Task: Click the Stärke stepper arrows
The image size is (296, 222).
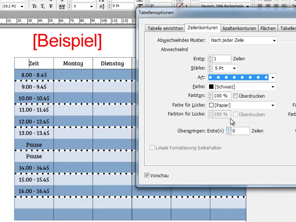Action: coord(210,68)
